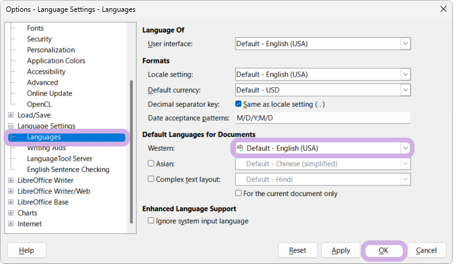
Task: Select Application Colors in the tree
Action: tap(56, 61)
